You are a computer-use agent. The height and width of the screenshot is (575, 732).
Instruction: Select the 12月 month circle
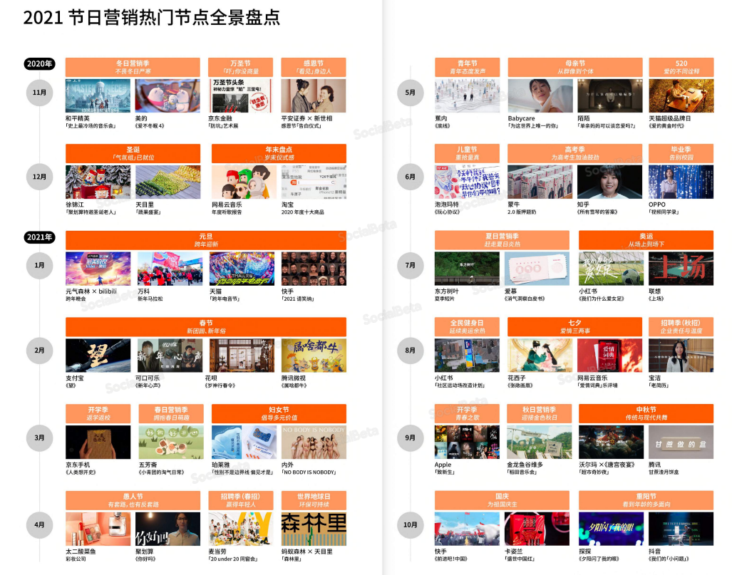40,177
